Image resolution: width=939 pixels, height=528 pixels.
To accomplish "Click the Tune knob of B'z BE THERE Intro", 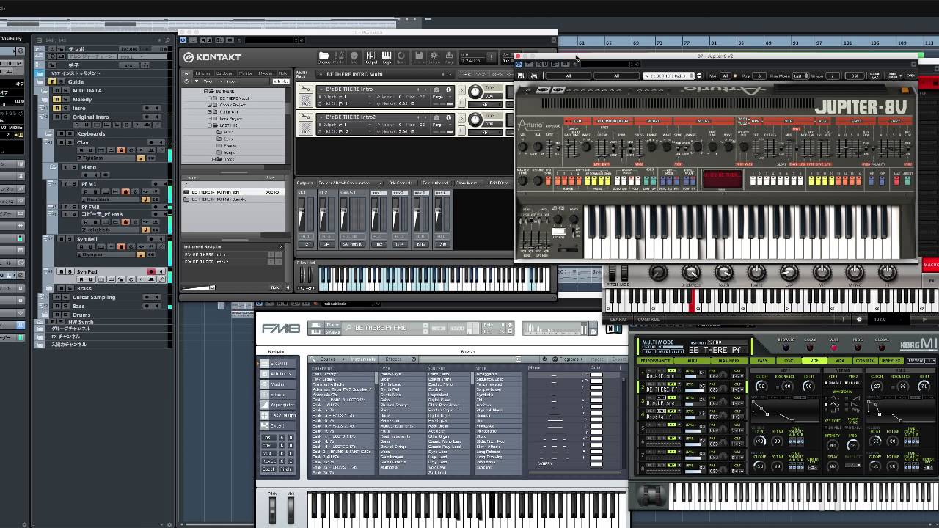I will point(475,92).
